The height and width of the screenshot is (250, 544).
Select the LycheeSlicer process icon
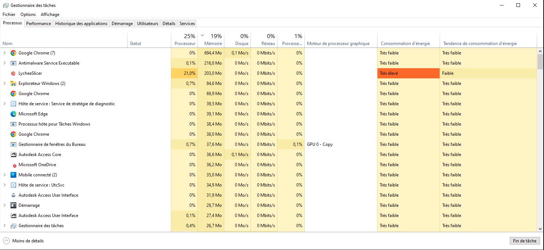click(x=13, y=73)
